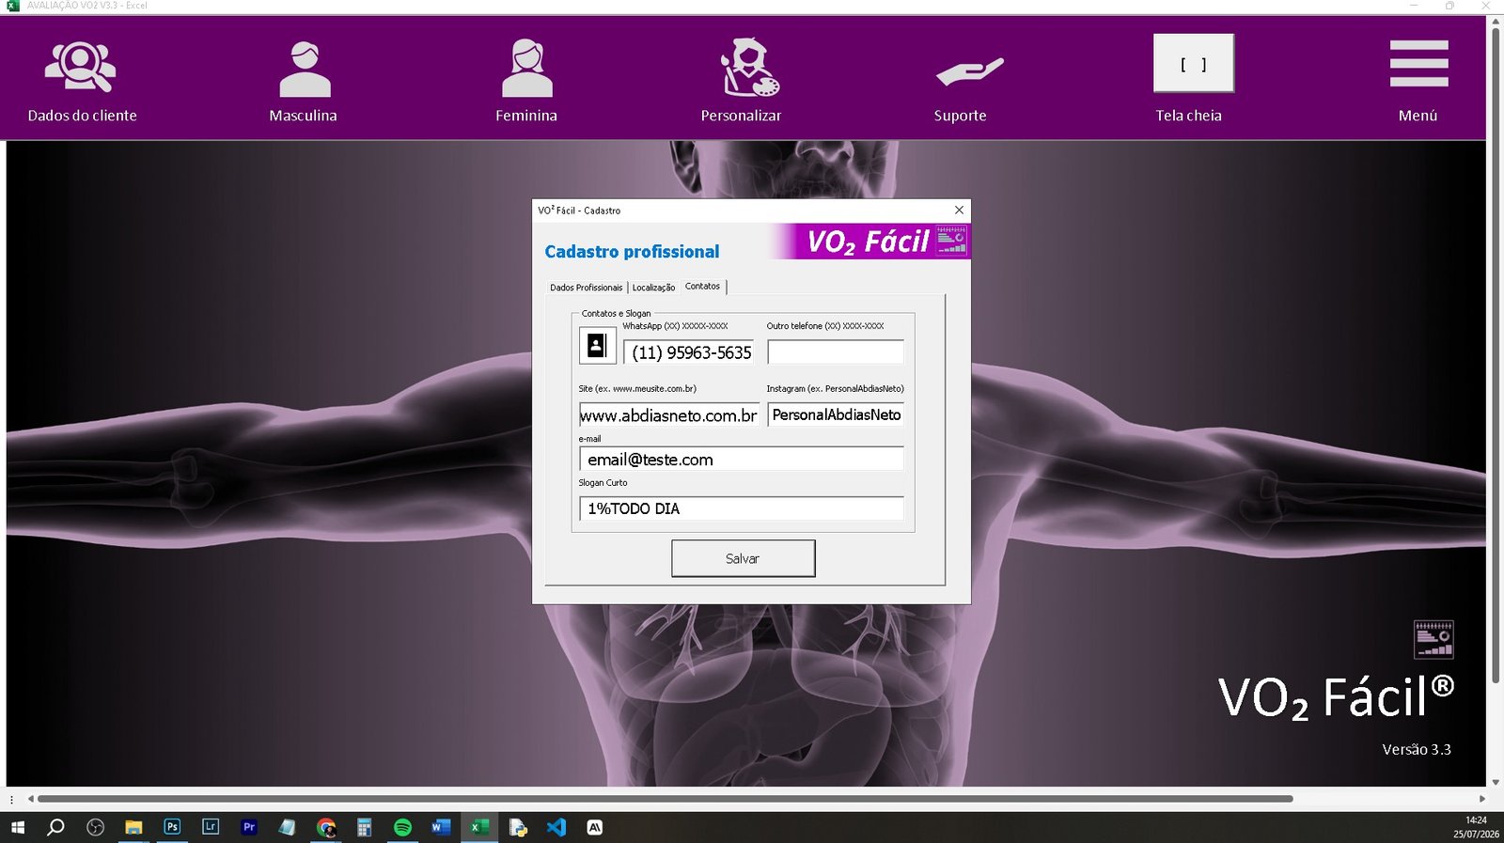Switch to Localização tab
Image resolution: width=1504 pixels, height=843 pixels.
653,288
